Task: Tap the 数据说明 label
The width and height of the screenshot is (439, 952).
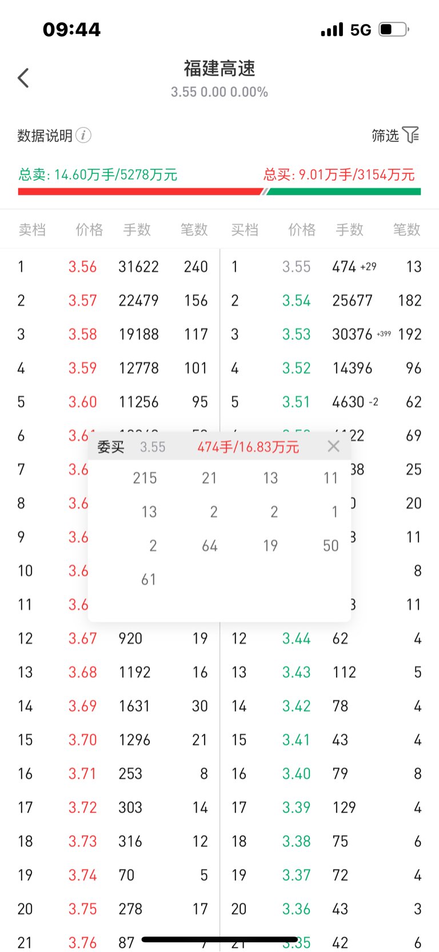Action: [x=45, y=136]
